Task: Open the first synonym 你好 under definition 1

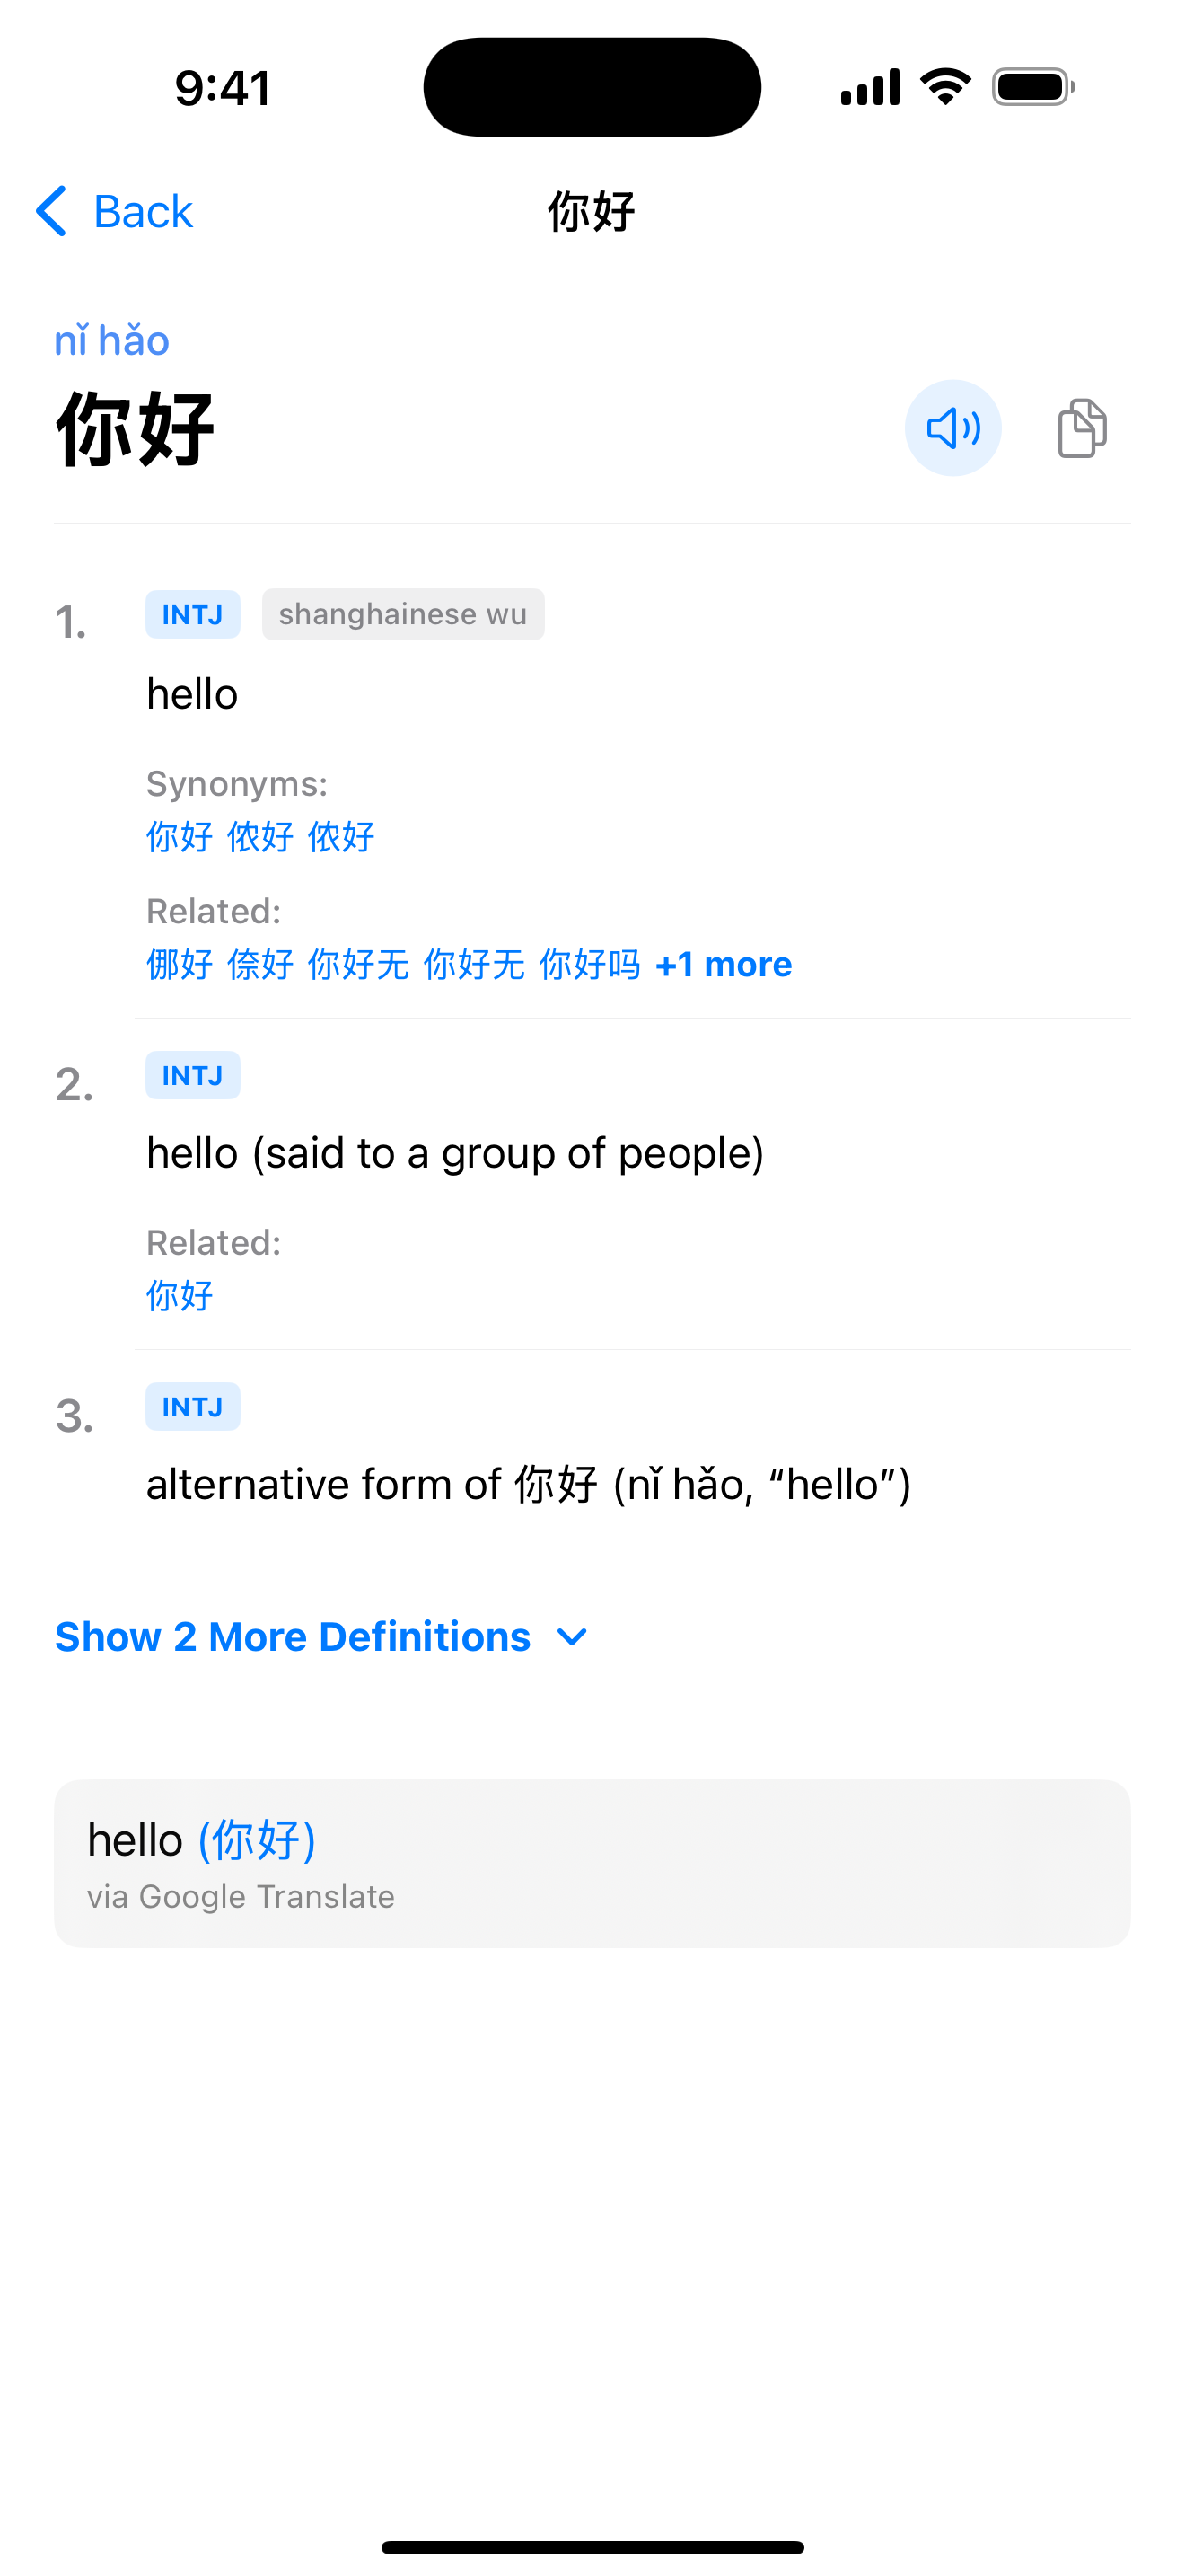Action: coord(180,836)
